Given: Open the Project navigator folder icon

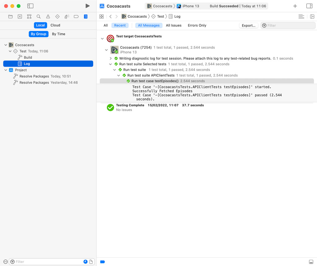Looking at the screenshot, I should 11,17.
